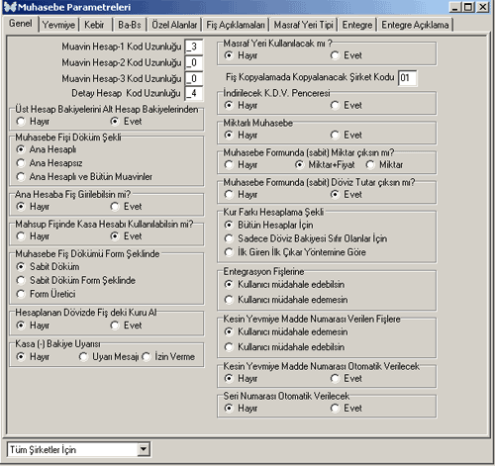495x466 pixels.
Task: Switch to the Yevmiye tab
Action: tap(58, 25)
